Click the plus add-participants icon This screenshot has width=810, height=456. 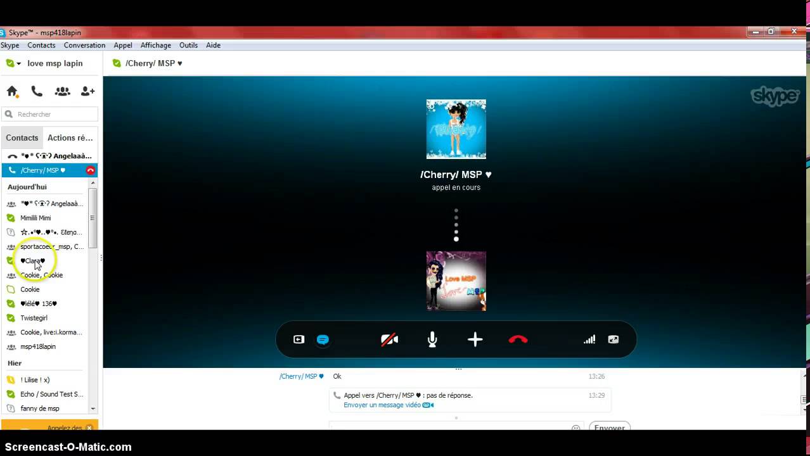(475, 339)
